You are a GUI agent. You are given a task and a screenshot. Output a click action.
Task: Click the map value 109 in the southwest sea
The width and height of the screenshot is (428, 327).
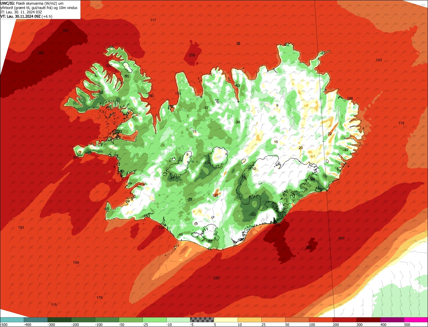tap(76, 262)
